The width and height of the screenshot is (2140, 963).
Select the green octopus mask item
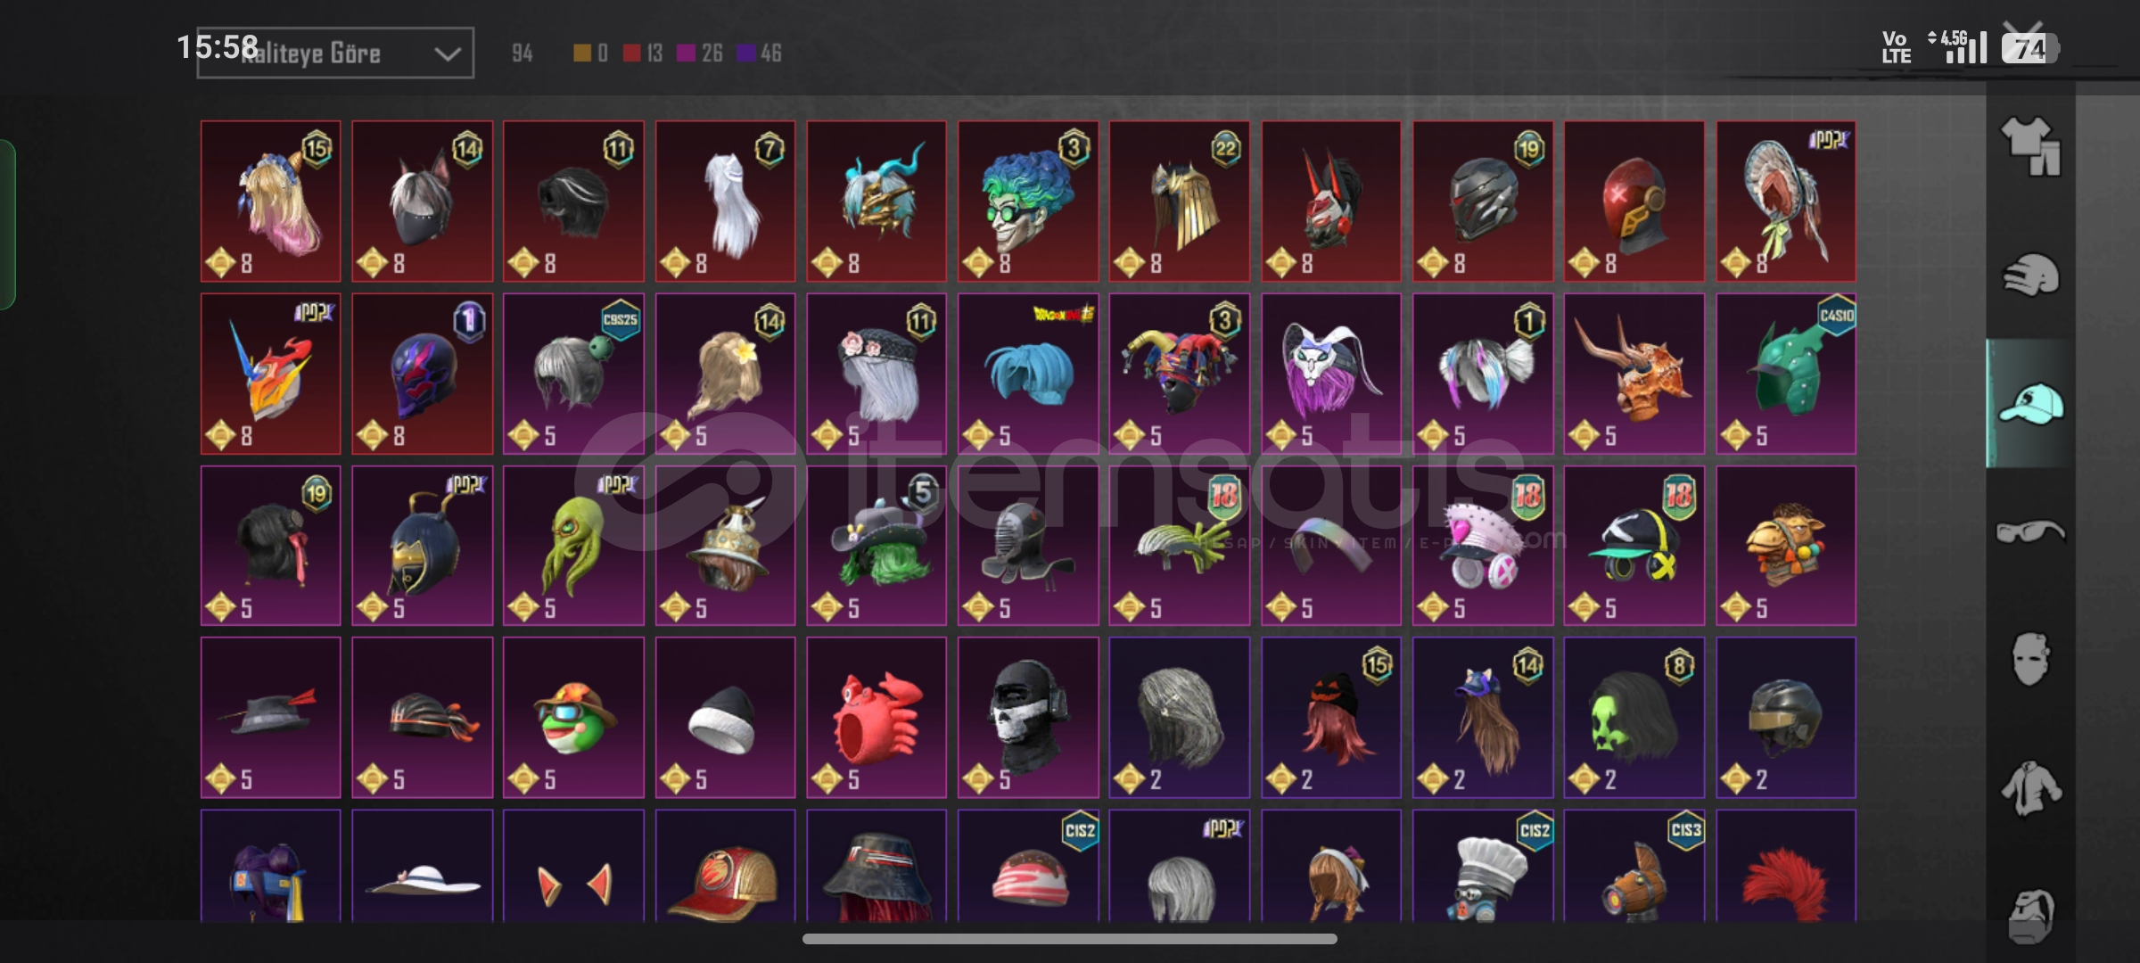(573, 546)
